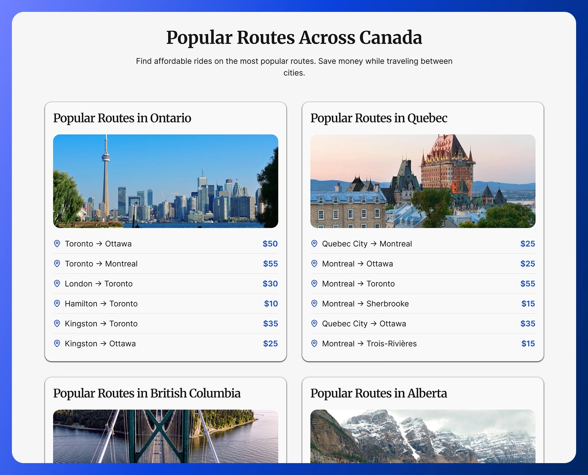Click the 'Find affordable rides' subtitle text

(294, 67)
